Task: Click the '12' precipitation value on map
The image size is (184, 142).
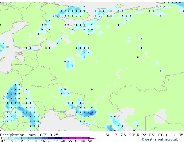Action: (x=92, y=112)
